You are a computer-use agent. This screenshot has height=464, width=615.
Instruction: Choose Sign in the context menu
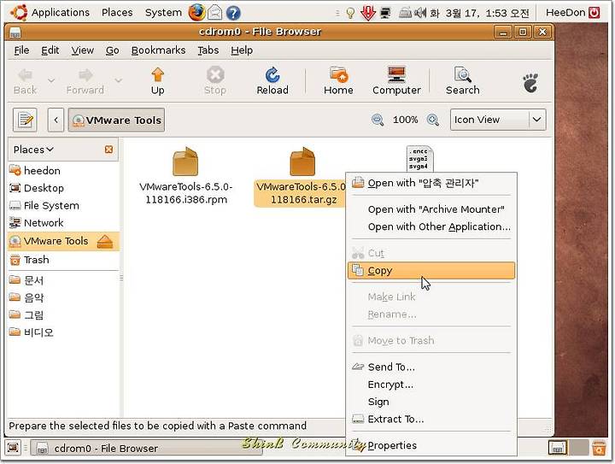[431, 402]
